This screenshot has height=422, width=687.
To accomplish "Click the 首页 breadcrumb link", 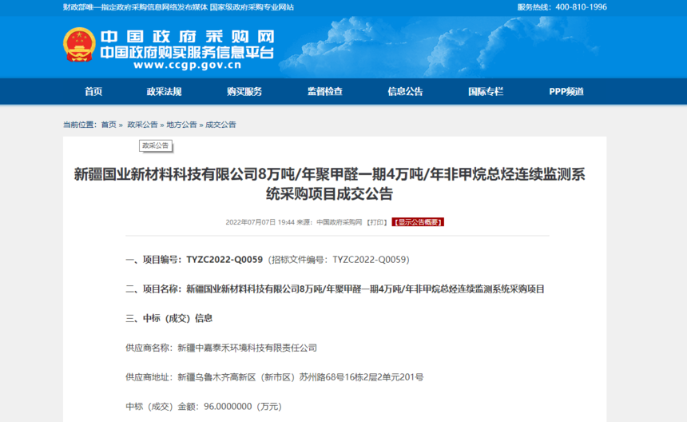I will [x=109, y=125].
